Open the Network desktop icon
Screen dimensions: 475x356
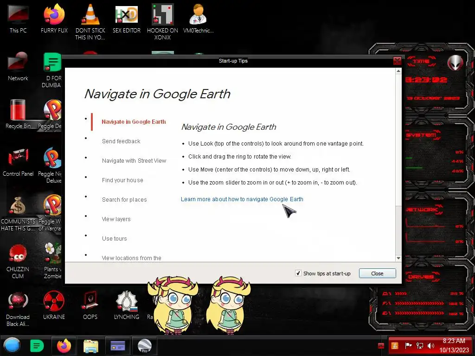(x=18, y=66)
